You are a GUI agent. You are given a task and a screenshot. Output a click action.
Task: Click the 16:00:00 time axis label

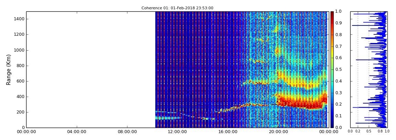pyautogui.click(x=228, y=132)
